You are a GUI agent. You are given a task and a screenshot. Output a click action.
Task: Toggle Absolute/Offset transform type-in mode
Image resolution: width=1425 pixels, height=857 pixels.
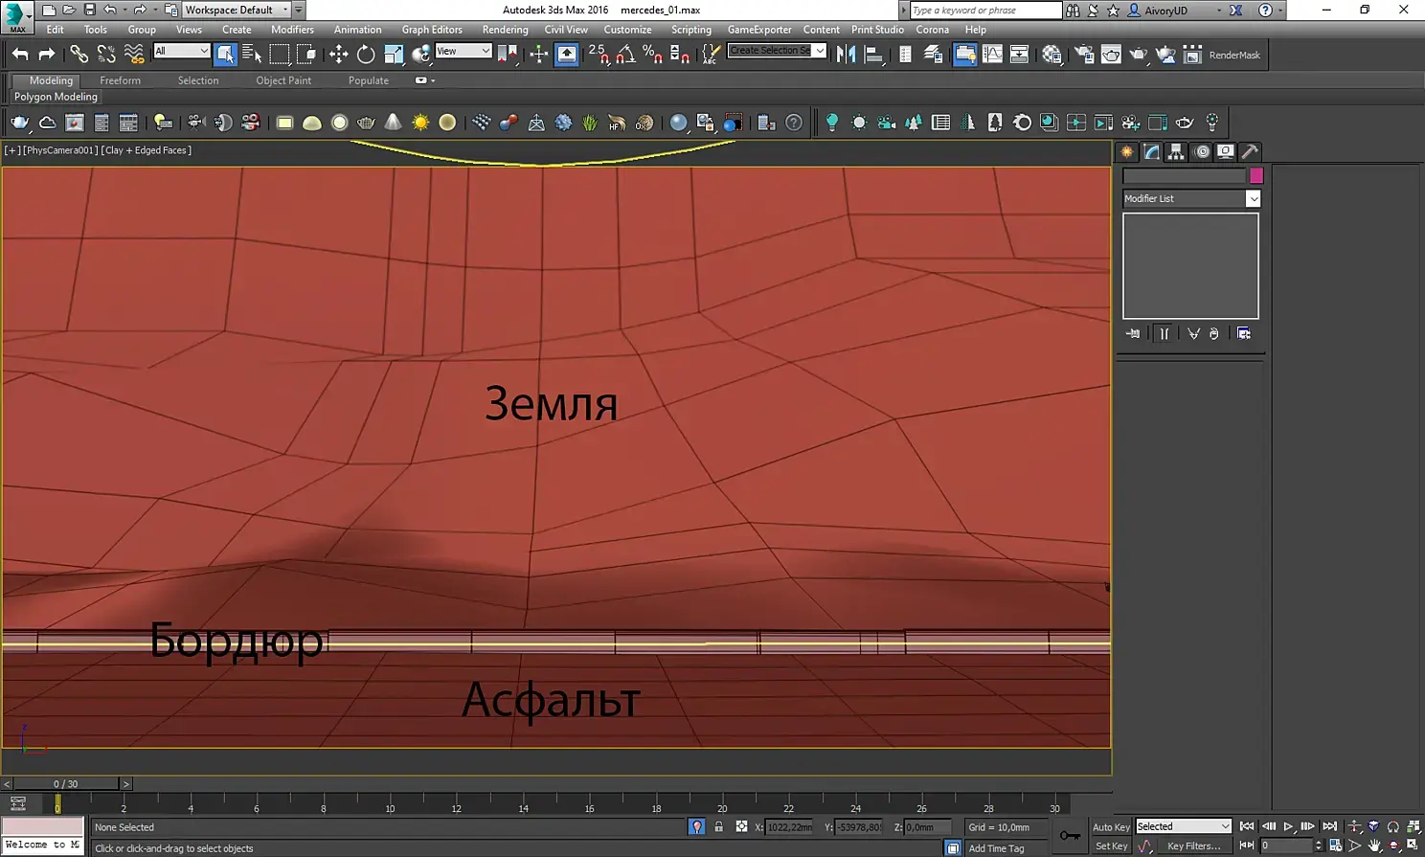point(741,826)
